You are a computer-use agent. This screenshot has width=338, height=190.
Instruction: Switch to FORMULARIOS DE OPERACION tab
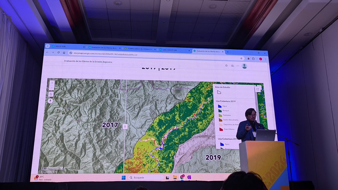click(140, 49)
